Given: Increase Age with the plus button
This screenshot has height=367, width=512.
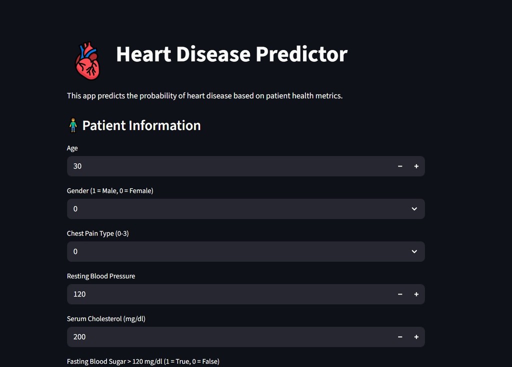Looking at the screenshot, I should pos(416,166).
